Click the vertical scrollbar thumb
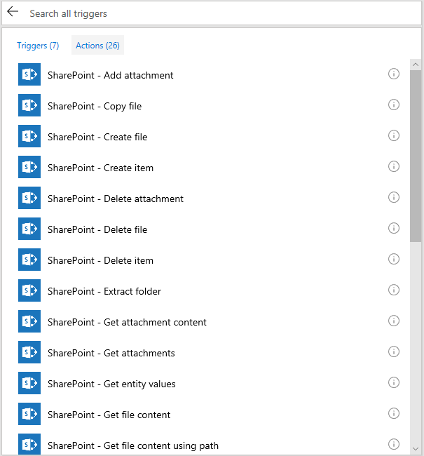 pyautogui.click(x=416, y=156)
